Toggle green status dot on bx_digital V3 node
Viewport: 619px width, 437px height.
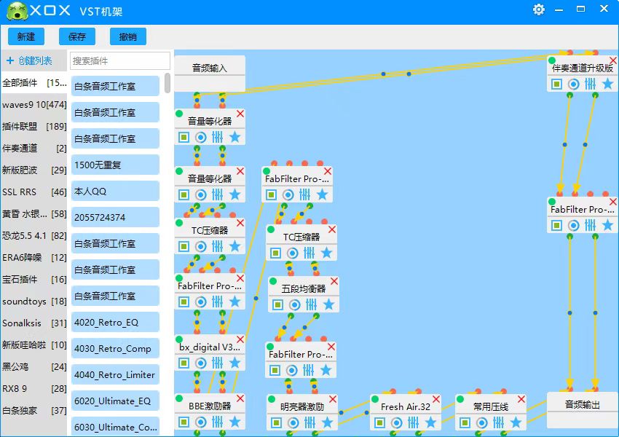(179, 339)
